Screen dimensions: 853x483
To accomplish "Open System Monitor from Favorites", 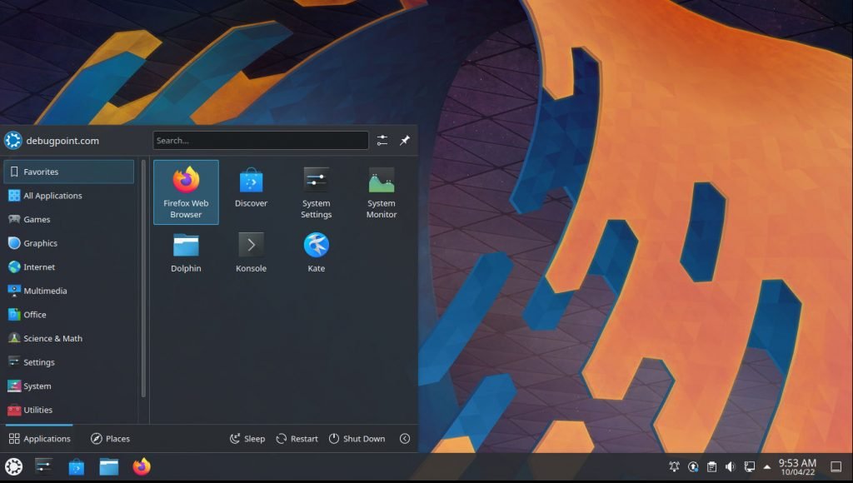I will pos(381,192).
